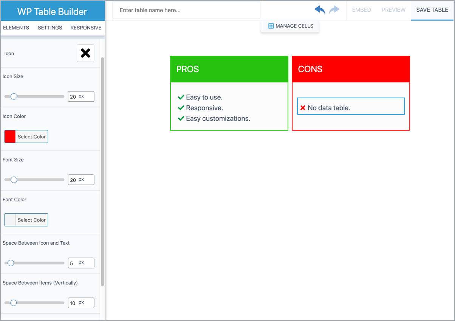
Task: Click the Space Between Icon and Text slider
Action: pos(10,263)
